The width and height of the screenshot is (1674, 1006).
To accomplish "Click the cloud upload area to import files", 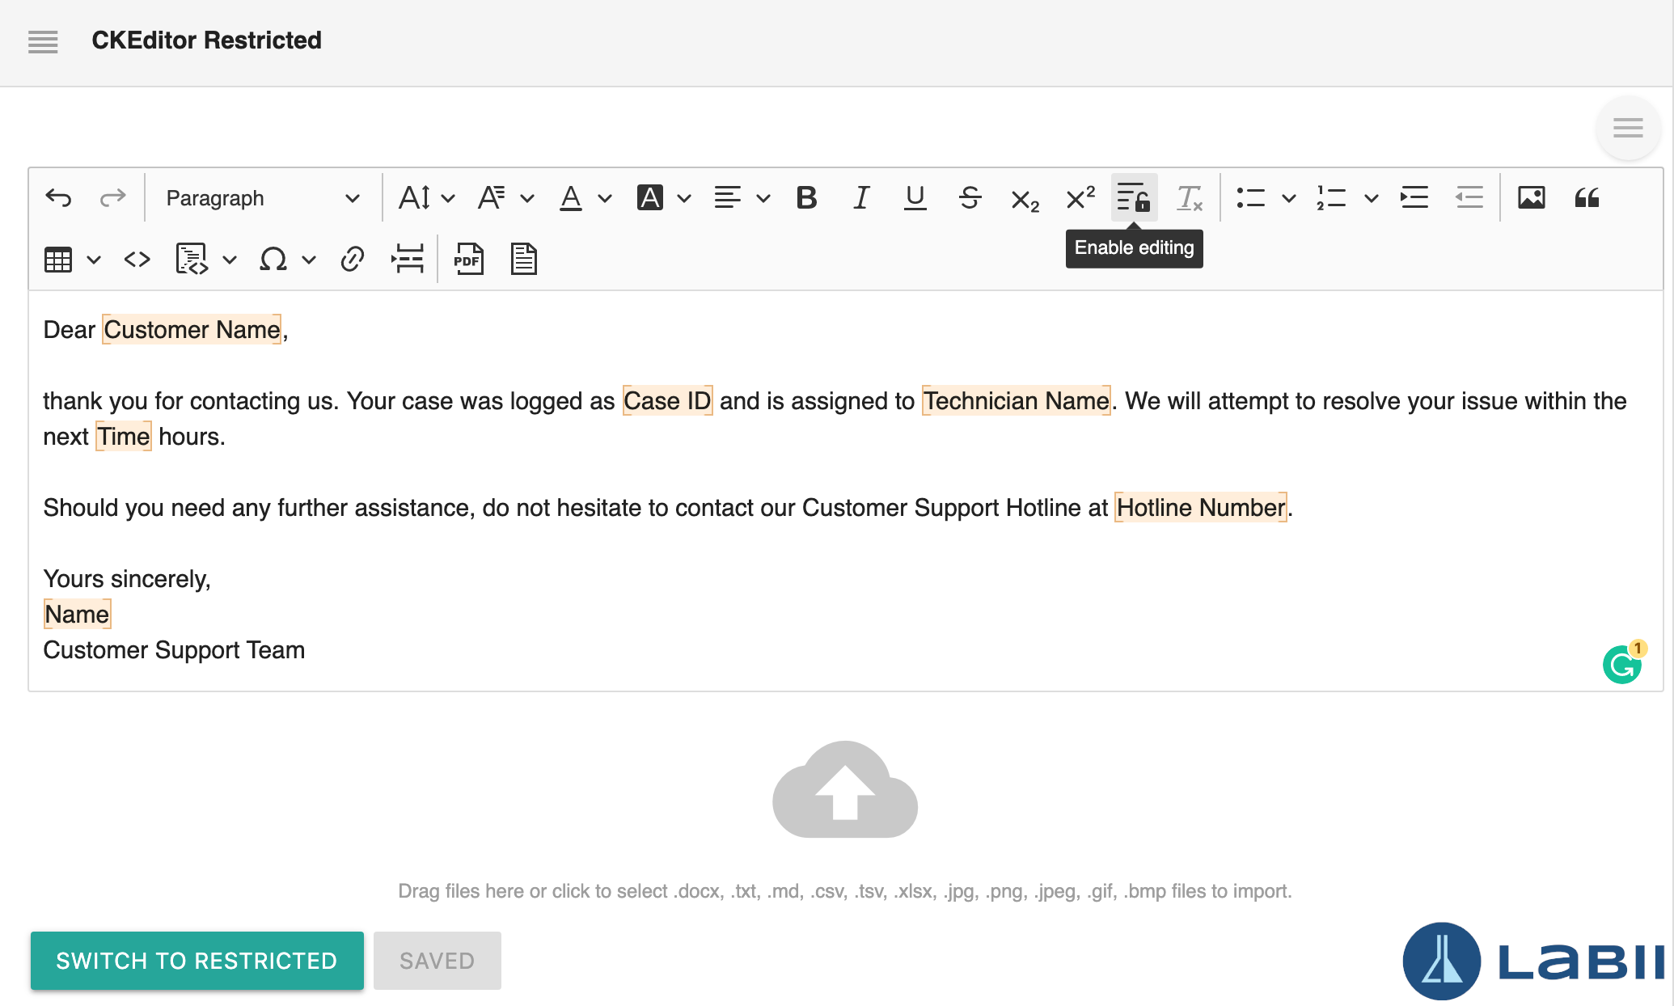I will (x=844, y=790).
